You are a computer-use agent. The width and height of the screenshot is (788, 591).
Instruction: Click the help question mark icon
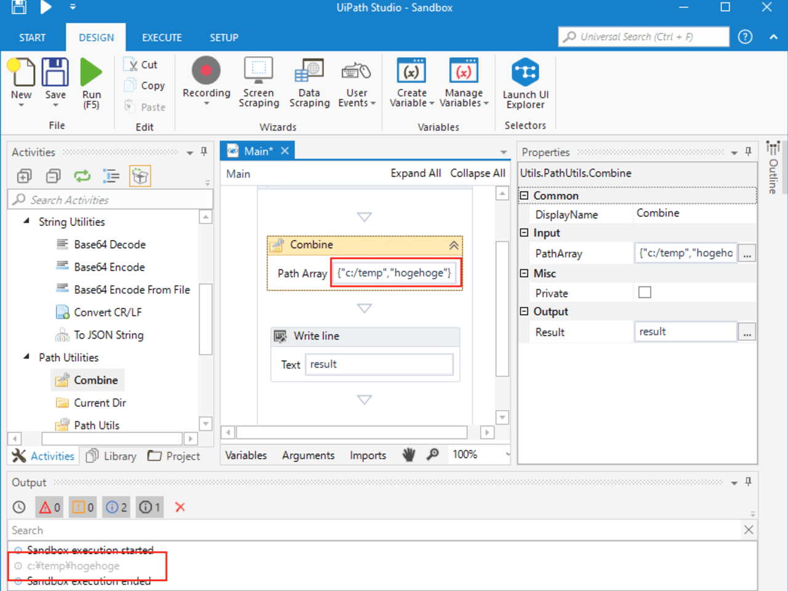[x=745, y=37]
